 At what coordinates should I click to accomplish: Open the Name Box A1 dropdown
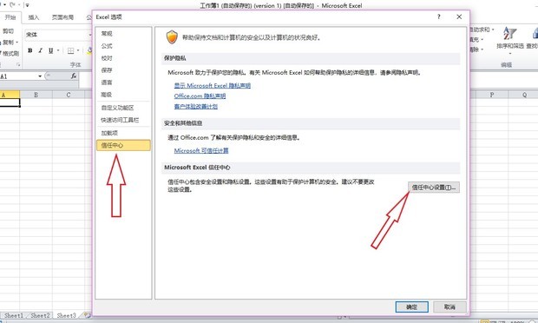pos(40,76)
